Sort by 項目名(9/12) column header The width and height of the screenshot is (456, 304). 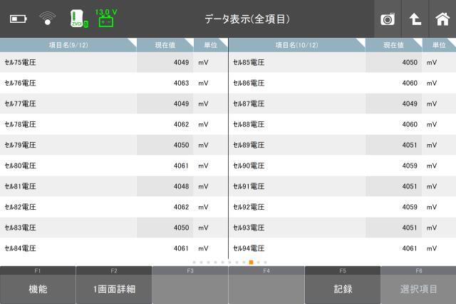[68, 45]
